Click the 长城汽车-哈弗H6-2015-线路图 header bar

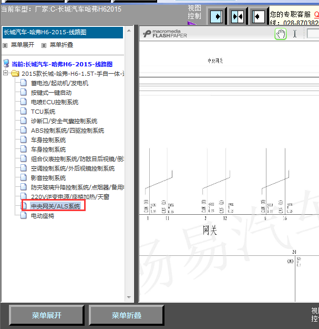pyautogui.click(x=63, y=32)
